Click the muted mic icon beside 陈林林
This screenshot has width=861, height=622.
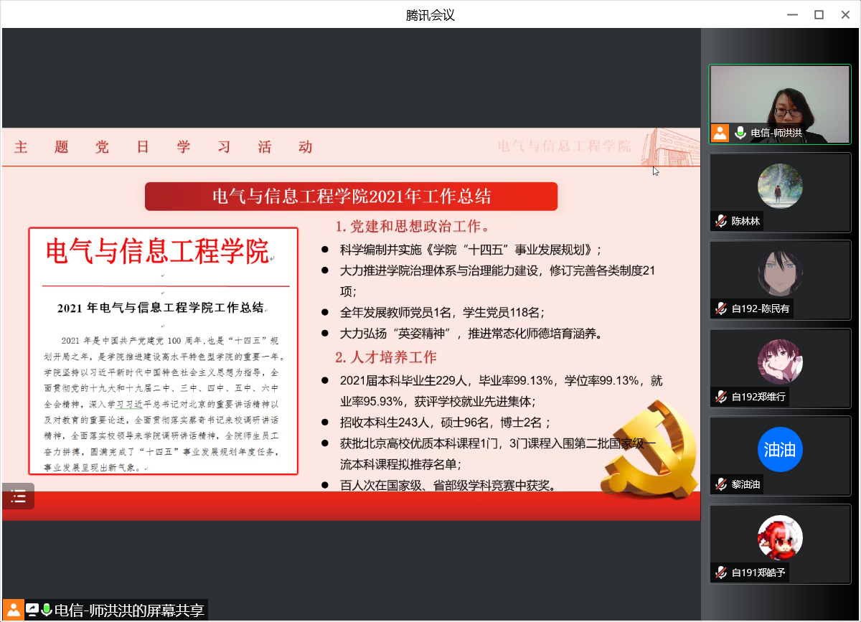click(720, 222)
